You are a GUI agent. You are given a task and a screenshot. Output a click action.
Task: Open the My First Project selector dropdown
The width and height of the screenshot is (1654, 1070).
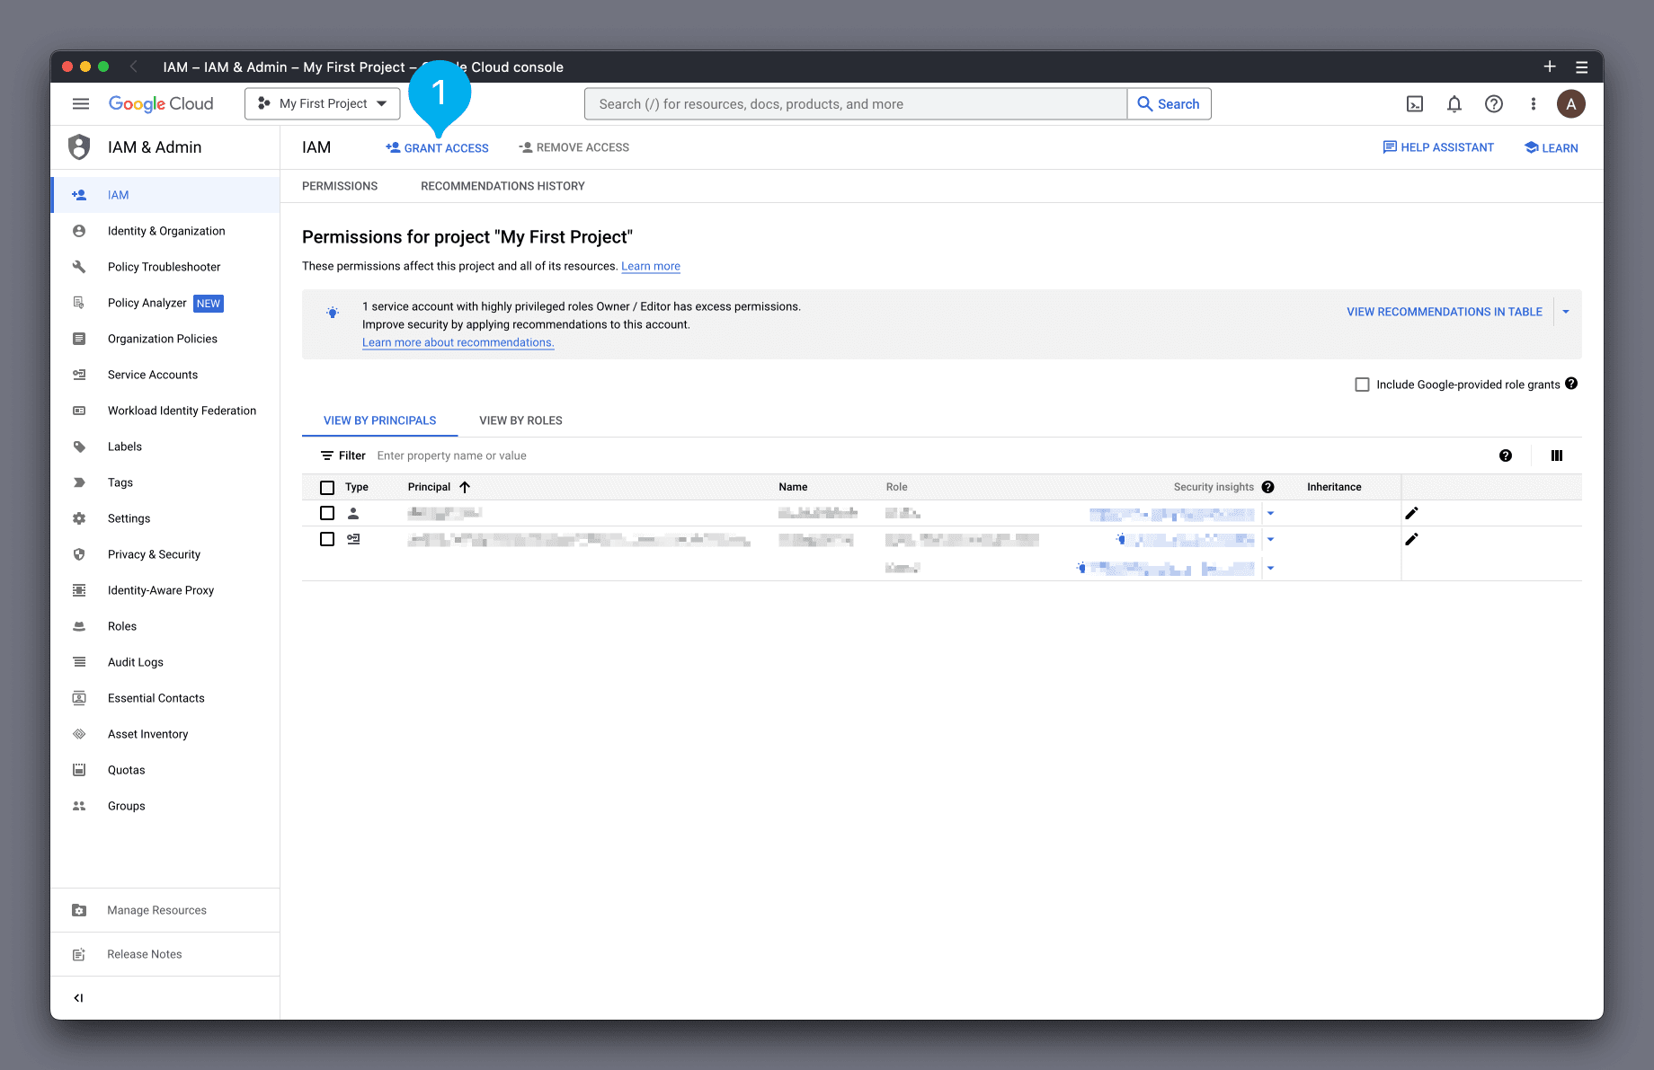click(323, 104)
